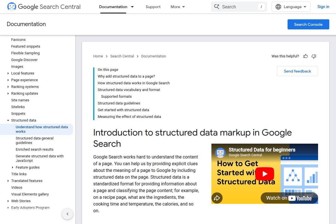This screenshot has width=336, height=224.
Task: Collapse the sidebar using the chevron button
Action: point(67,214)
